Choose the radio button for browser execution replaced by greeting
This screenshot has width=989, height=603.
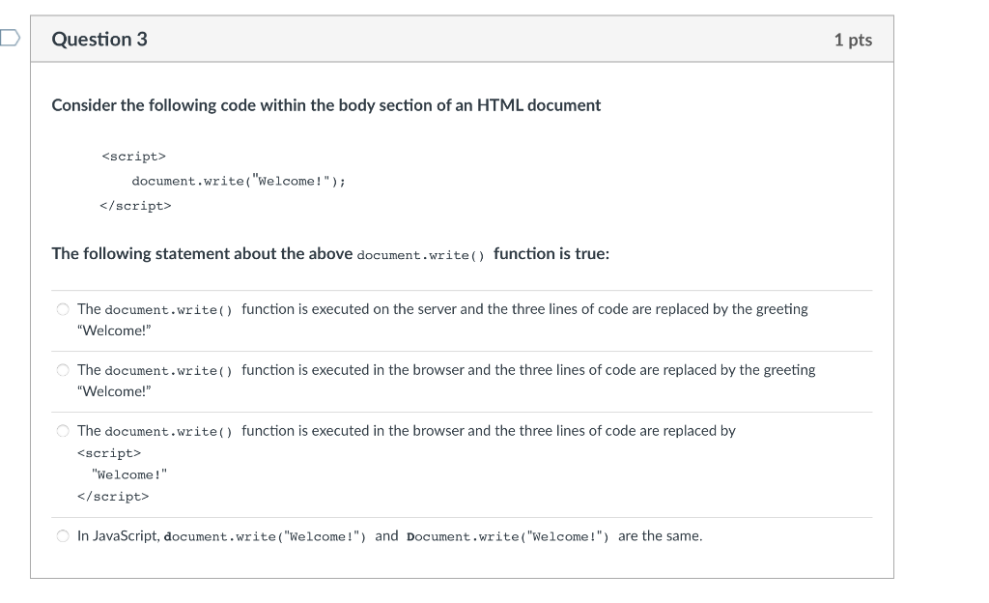(63, 370)
